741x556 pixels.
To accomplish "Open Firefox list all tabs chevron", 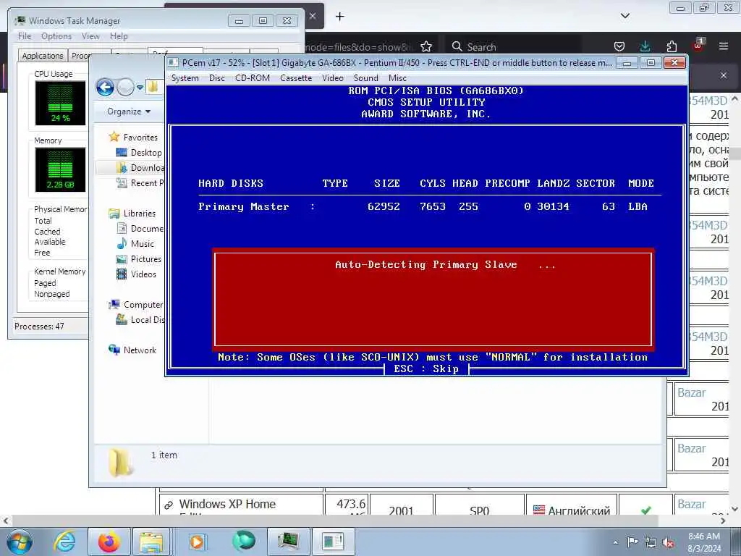I will [x=624, y=16].
